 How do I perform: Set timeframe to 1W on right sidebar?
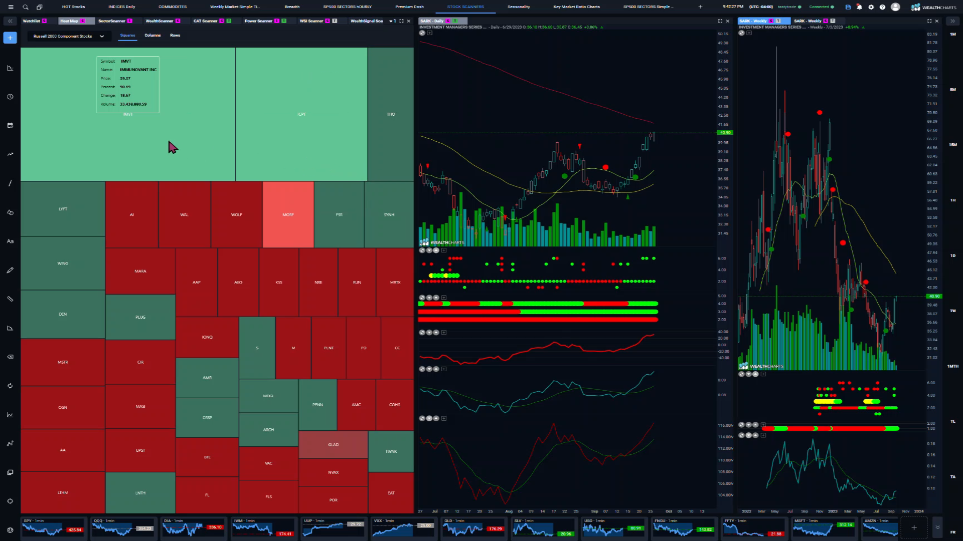tap(952, 311)
